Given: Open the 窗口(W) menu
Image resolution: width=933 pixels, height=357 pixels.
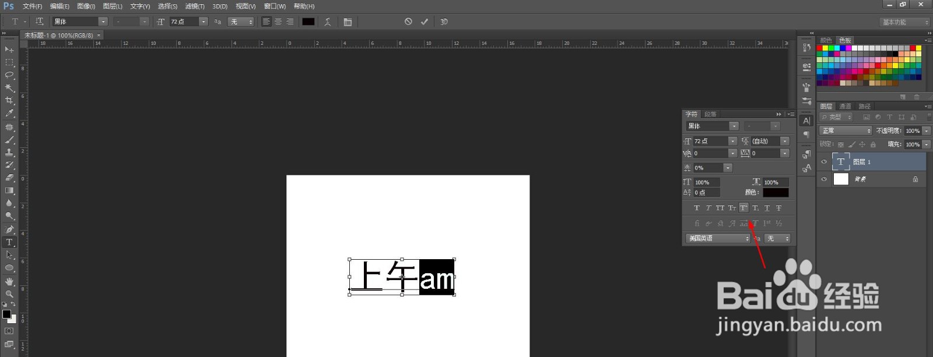Looking at the screenshot, I should click(x=275, y=6).
